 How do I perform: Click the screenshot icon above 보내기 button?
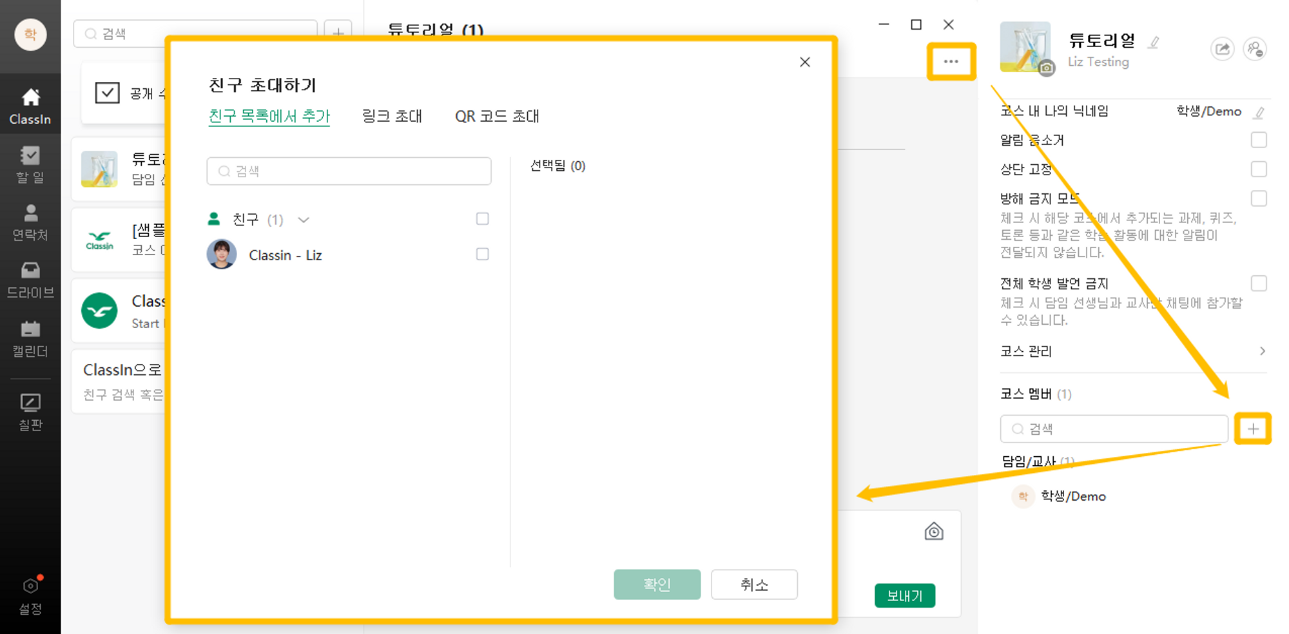(934, 532)
